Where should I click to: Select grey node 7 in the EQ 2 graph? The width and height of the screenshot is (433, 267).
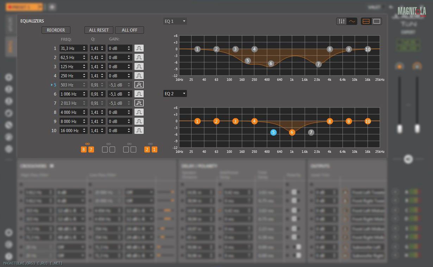pos(311,132)
